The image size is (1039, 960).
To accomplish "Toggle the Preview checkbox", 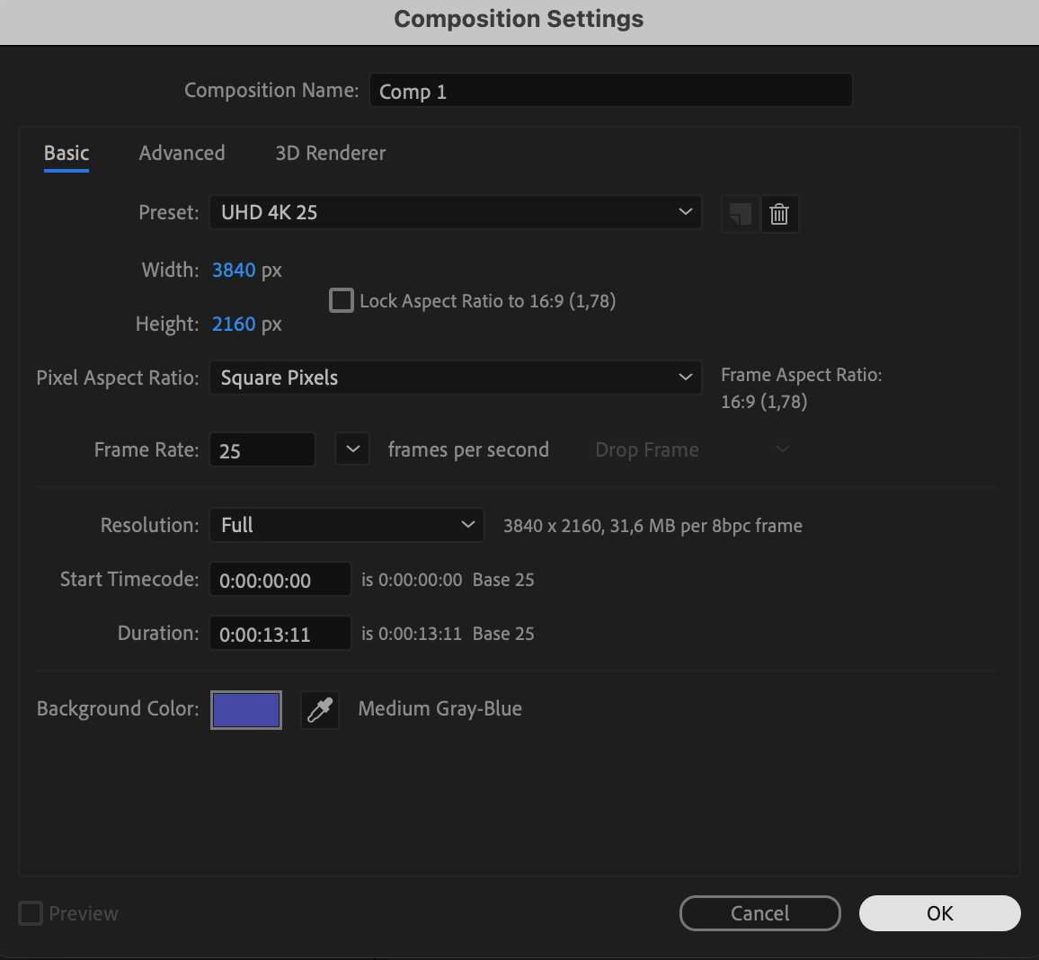I will (x=31, y=913).
